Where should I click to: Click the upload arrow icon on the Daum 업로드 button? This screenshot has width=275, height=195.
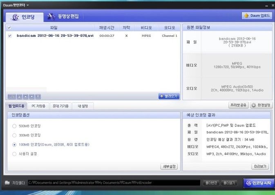click(246, 16)
